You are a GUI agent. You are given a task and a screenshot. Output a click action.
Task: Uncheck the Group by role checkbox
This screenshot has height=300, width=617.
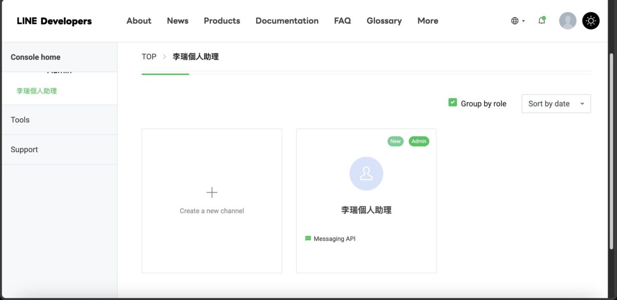point(452,102)
